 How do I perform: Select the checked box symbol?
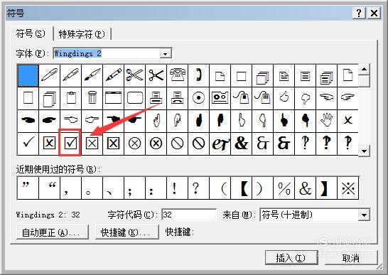(70, 143)
